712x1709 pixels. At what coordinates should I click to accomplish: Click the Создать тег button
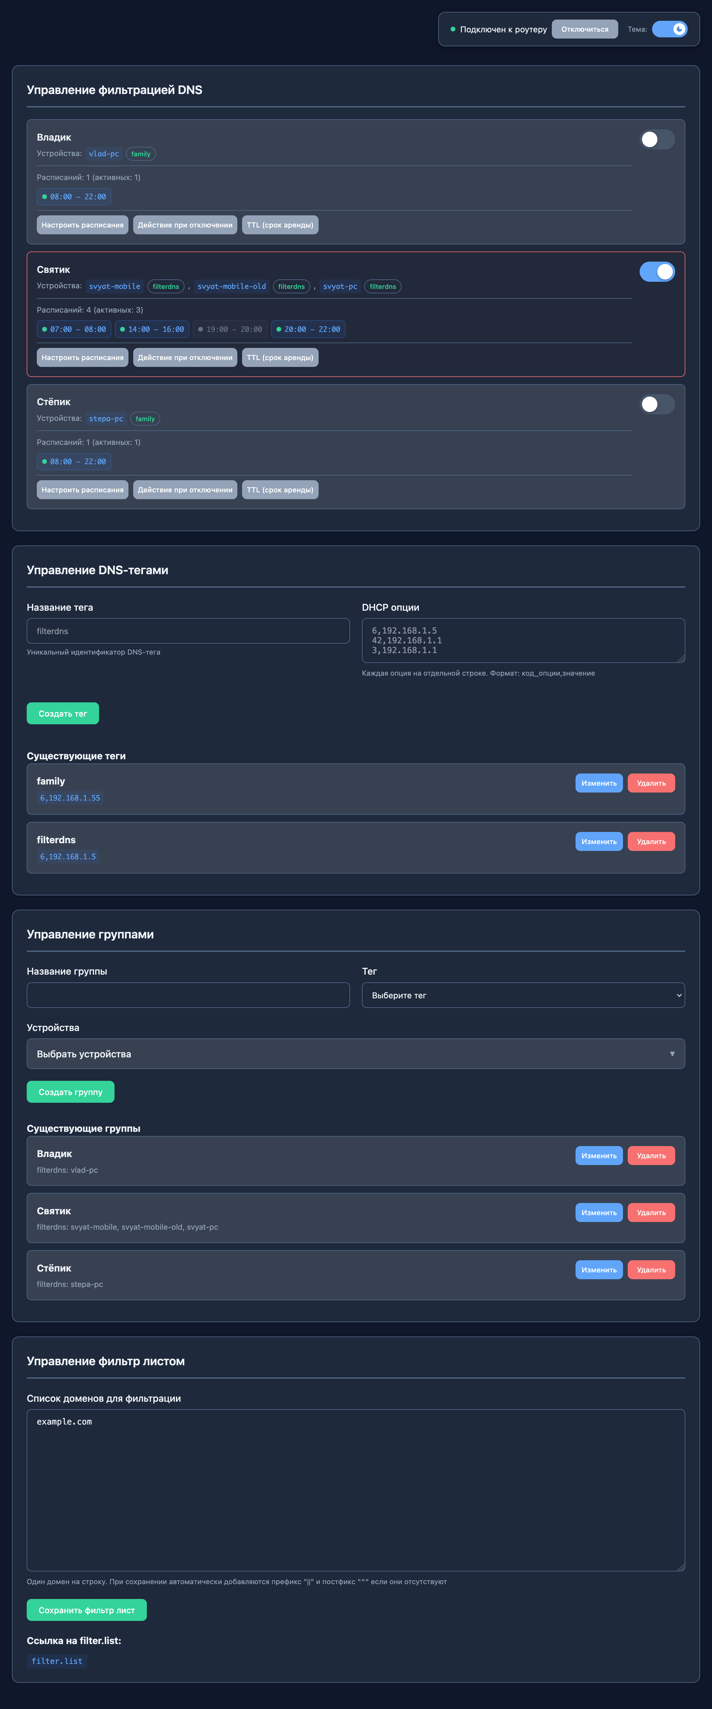62,713
